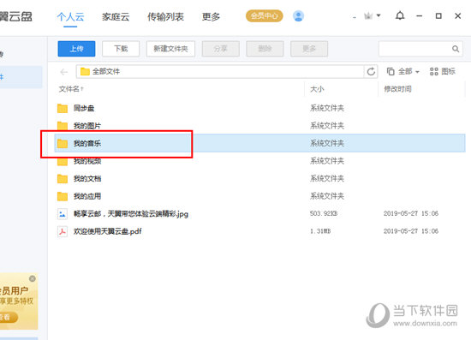Click the 删除 delete button
This screenshot has width=471, height=340.
click(265, 49)
